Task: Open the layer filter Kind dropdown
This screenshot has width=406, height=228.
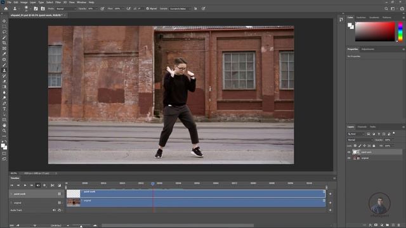Action: 356,134
